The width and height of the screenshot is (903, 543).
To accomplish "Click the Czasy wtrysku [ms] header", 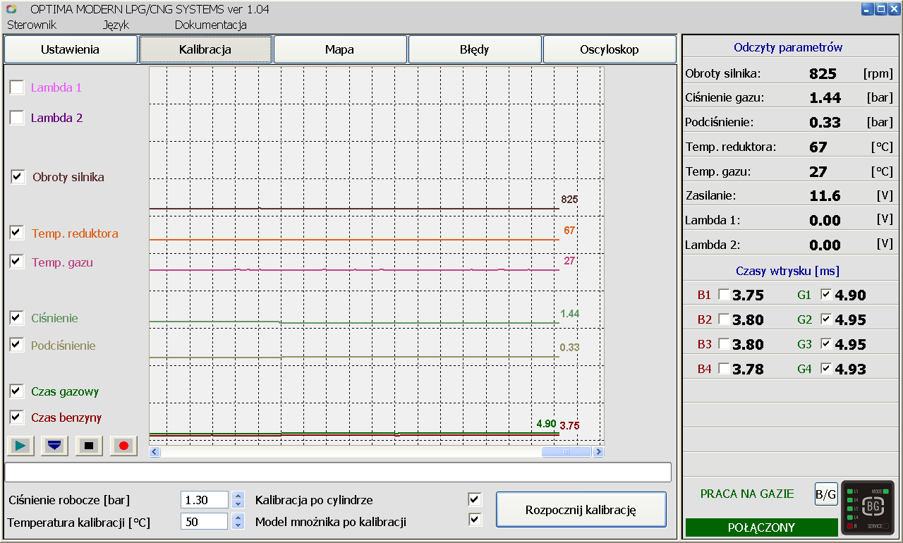I will [787, 271].
